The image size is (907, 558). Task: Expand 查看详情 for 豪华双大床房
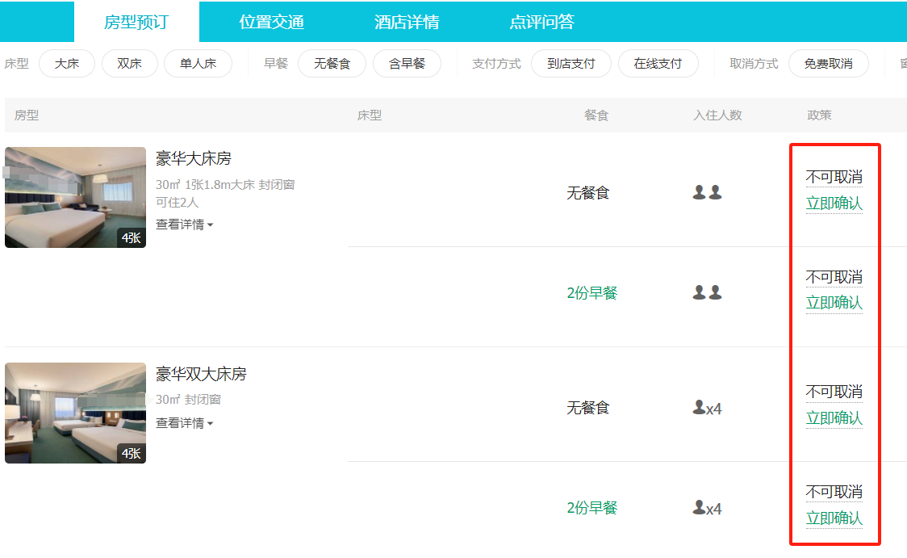tap(184, 423)
